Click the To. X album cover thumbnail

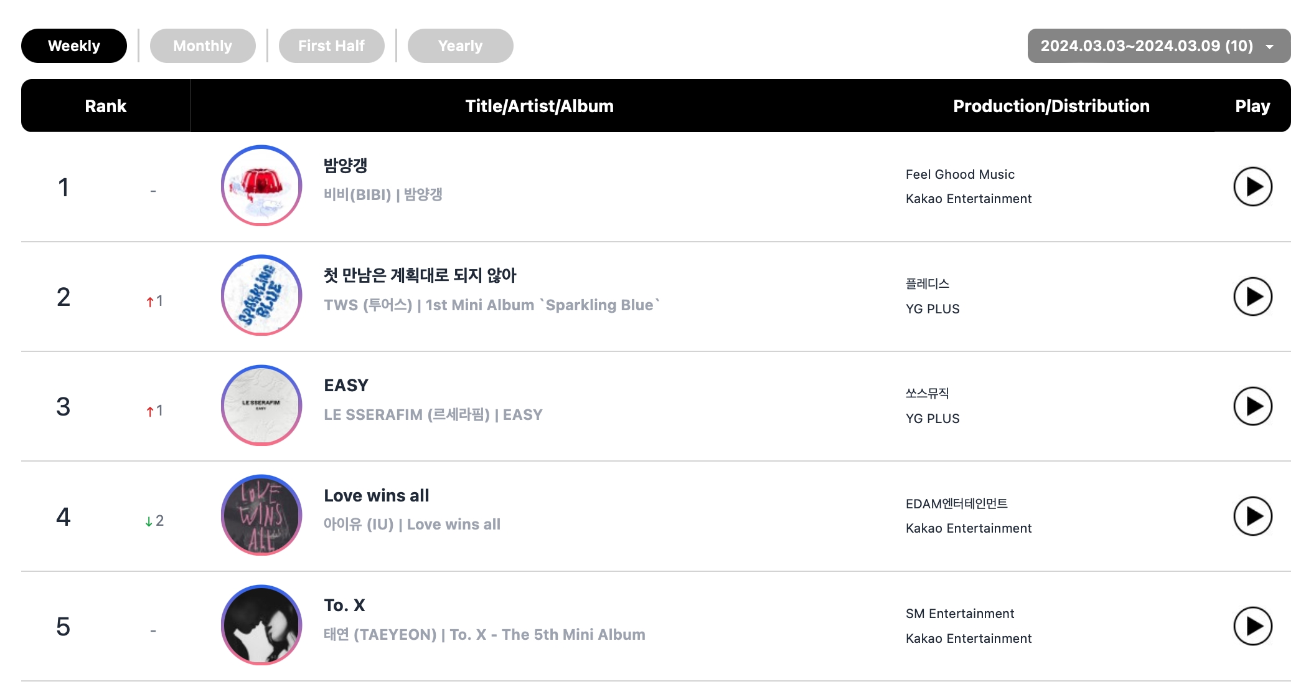(x=261, y=625)
